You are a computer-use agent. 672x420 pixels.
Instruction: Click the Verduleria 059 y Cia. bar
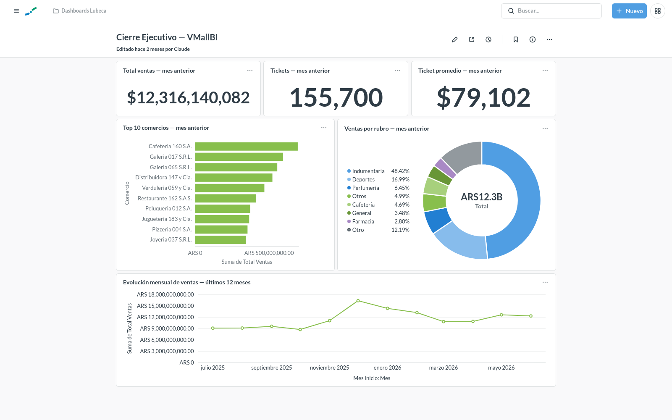230,188
